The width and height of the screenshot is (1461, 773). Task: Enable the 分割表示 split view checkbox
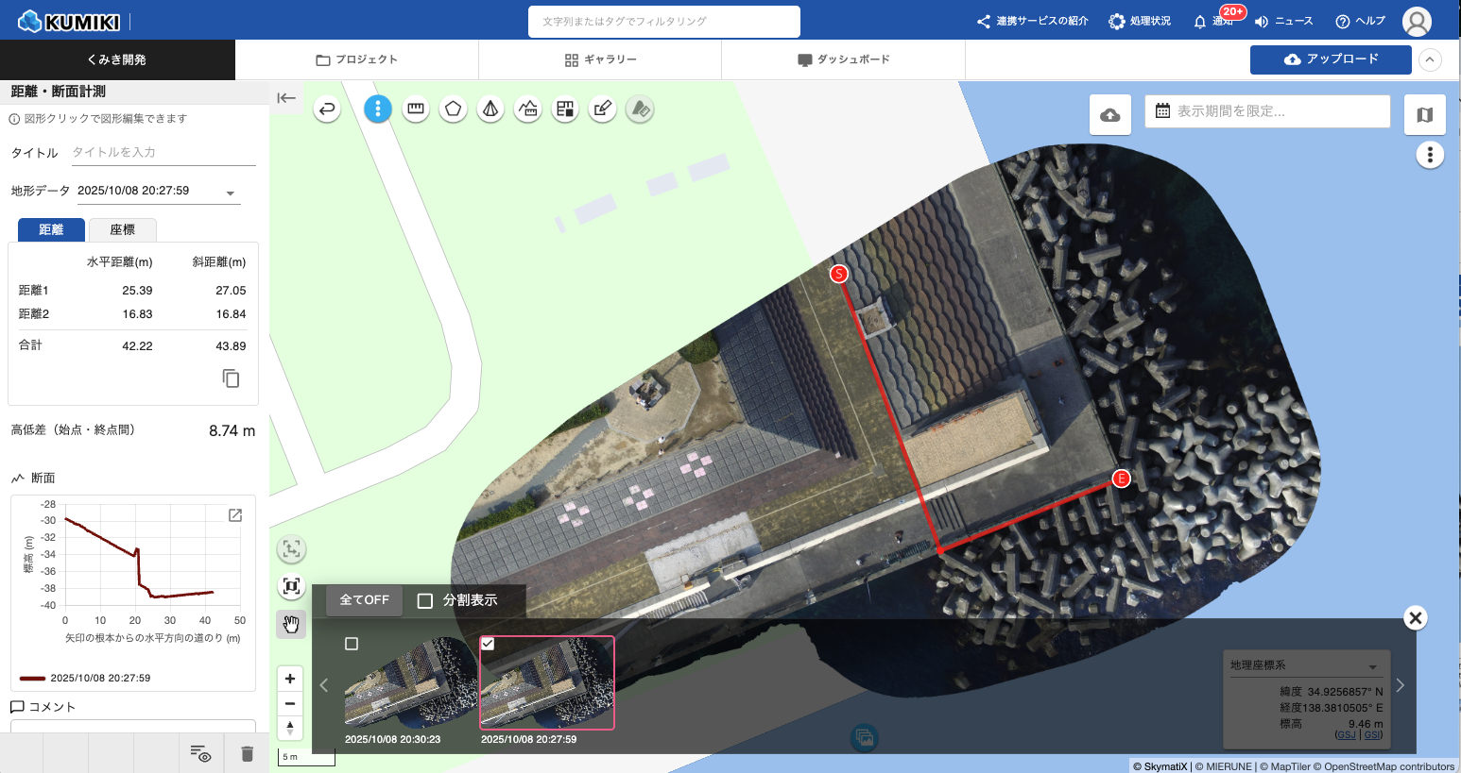(425, 601)
